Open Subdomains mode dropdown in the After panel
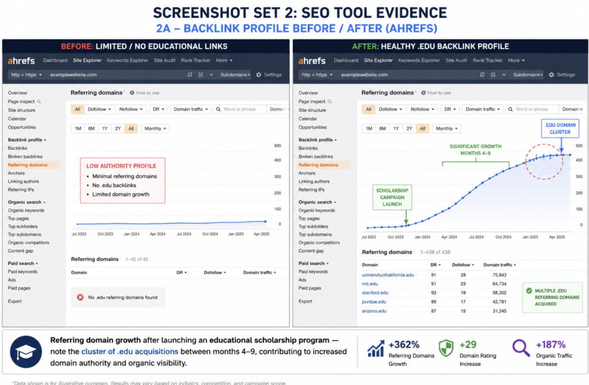 coord(528,75)
